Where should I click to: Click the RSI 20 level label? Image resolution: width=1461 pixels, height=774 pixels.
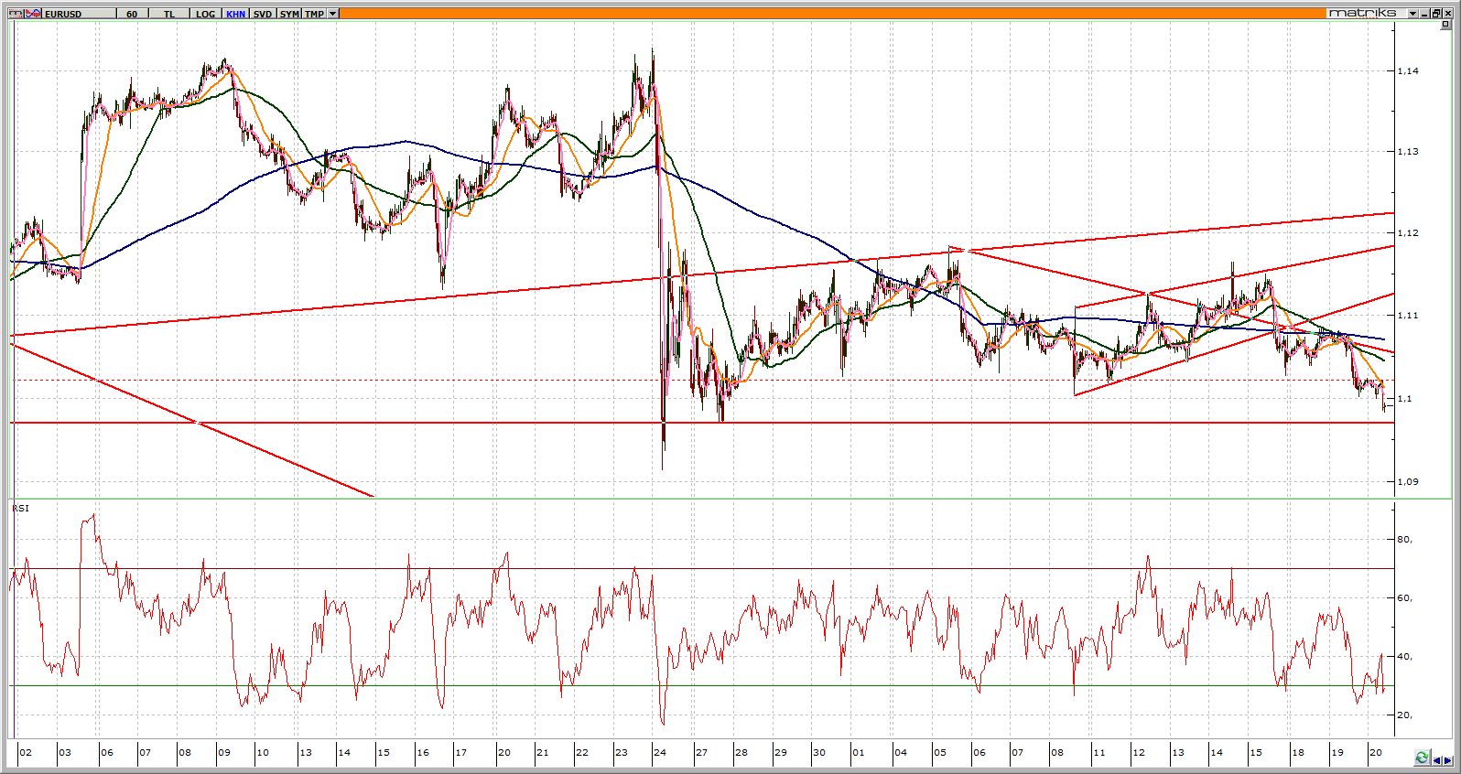click(x=1404, y=715)
